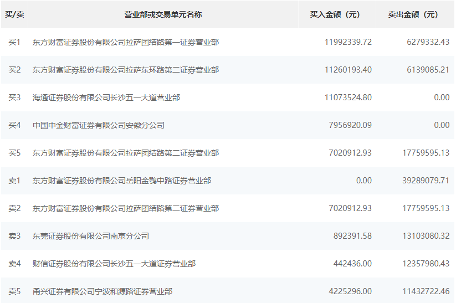
Task: Select the 买3 row label
Action: [14, 97]
